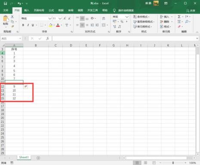
Task: Switch to the Data tab
Action: coord(61,10)
